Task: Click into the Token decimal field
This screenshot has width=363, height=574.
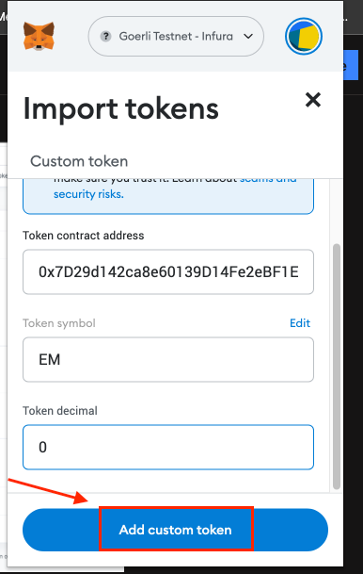Action: tap(168, 447)
